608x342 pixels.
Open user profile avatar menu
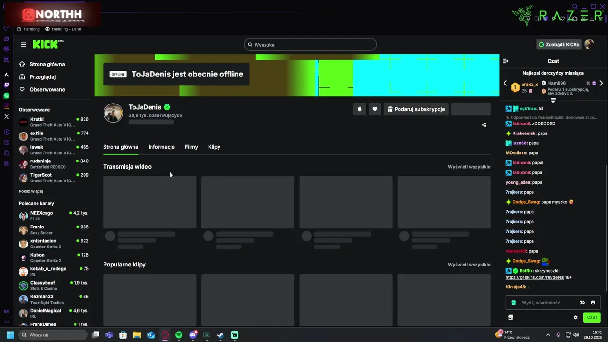589,45
